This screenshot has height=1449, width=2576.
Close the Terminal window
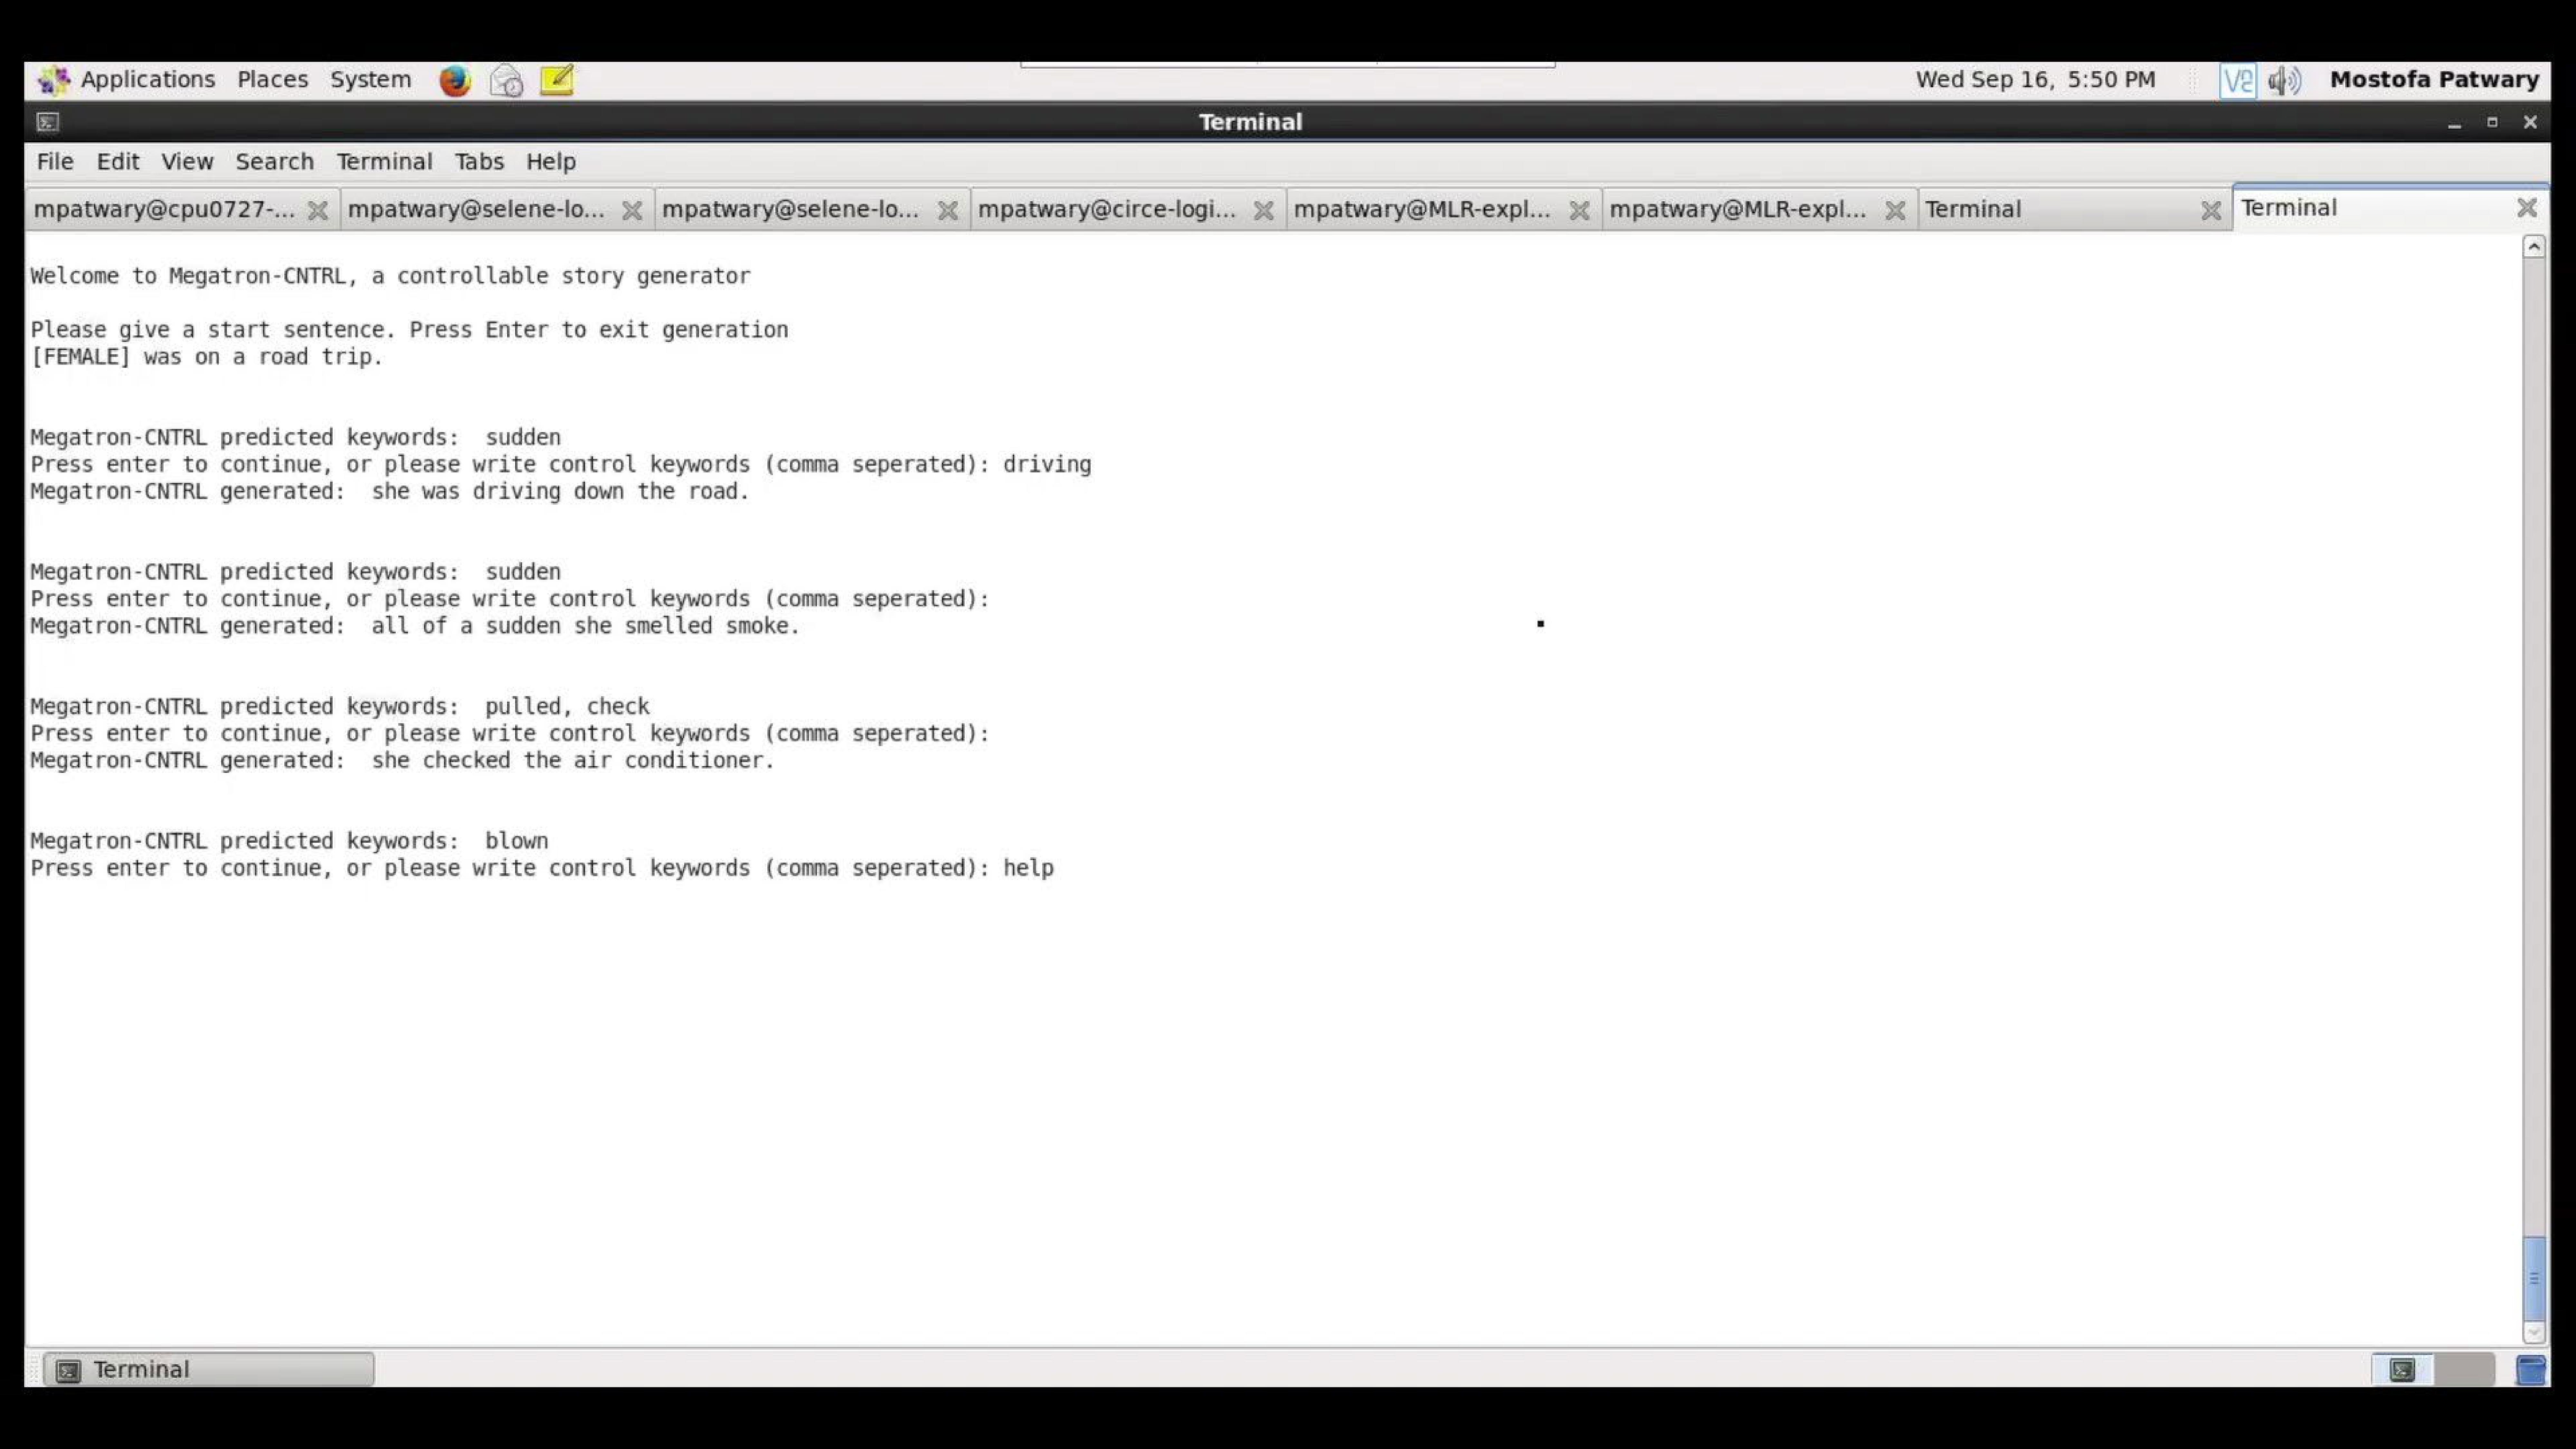point(2530,122)
